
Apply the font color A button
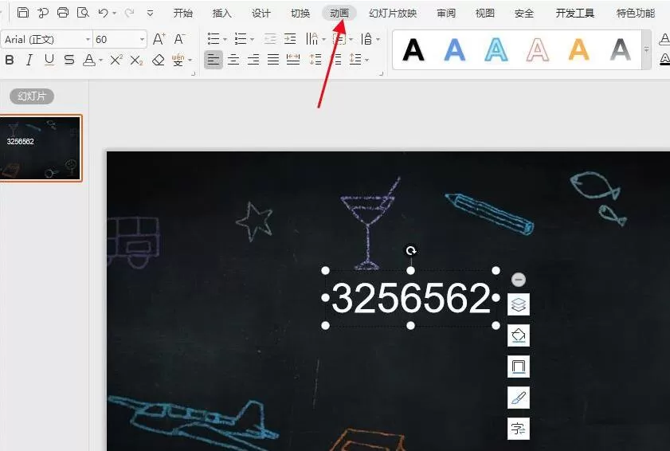89,60
